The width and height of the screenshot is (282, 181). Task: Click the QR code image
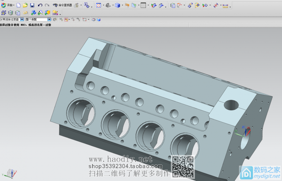(182, 167)
